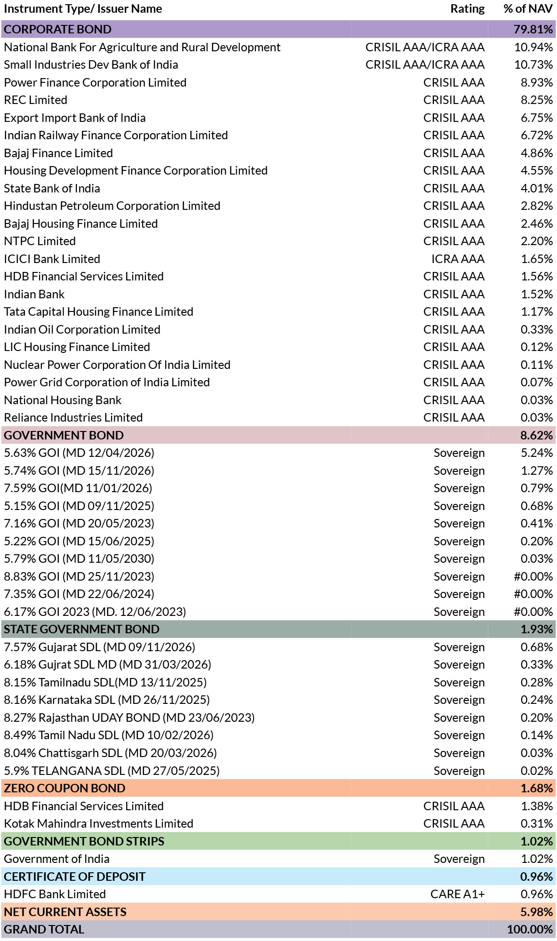Select 5.63% GOI (MD 12/04/2026) row
557x941 pixels.
tap(278, 453)
